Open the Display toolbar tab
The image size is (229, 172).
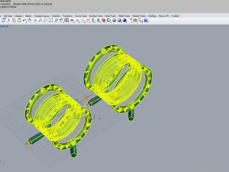pos(19,16)
